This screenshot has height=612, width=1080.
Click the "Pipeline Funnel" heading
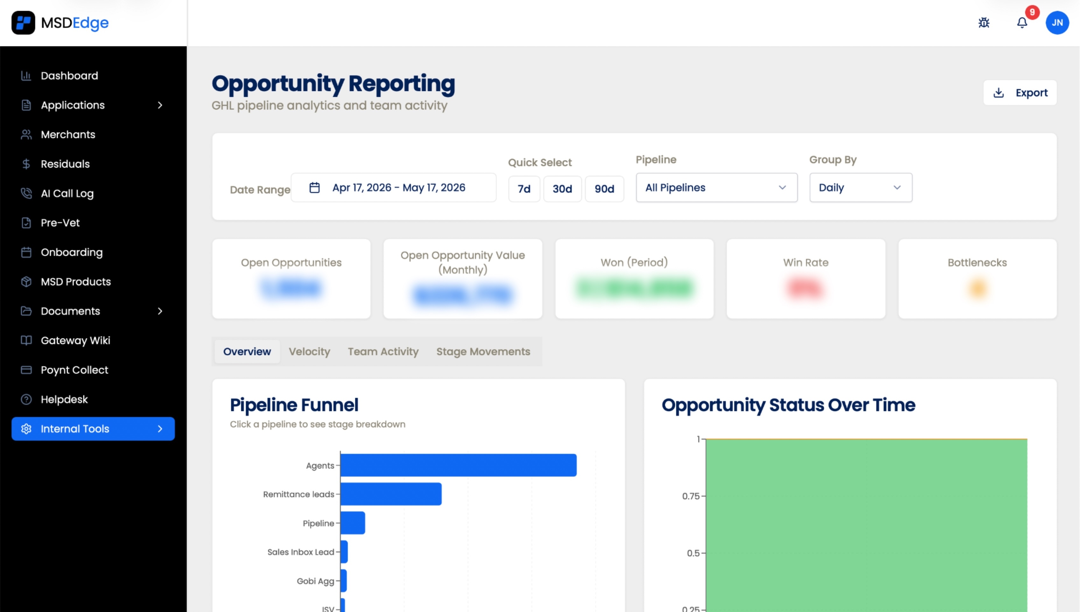(294, 405)
